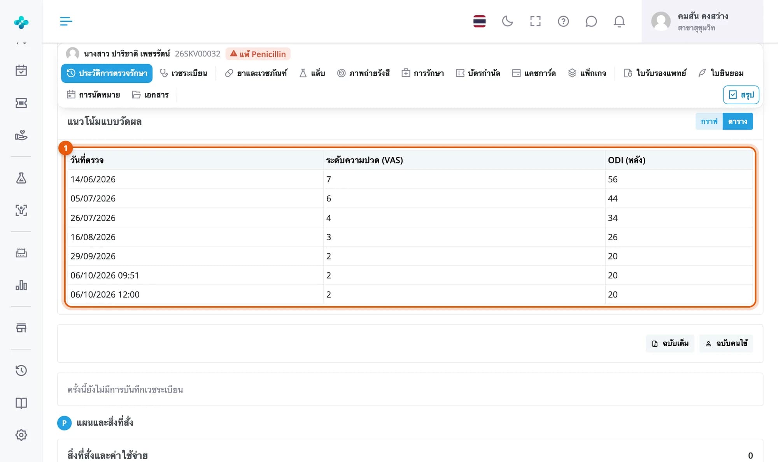Image resolution: width=778 pixels, height=462 pixels.
Task: Open ยาและเวชภัณฑ์ tab
Action: point(256,73)
